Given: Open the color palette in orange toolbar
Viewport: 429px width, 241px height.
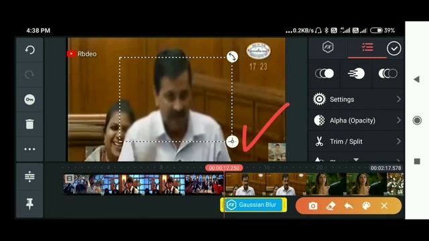Looking at the screenshot, I should coord(367,206).
